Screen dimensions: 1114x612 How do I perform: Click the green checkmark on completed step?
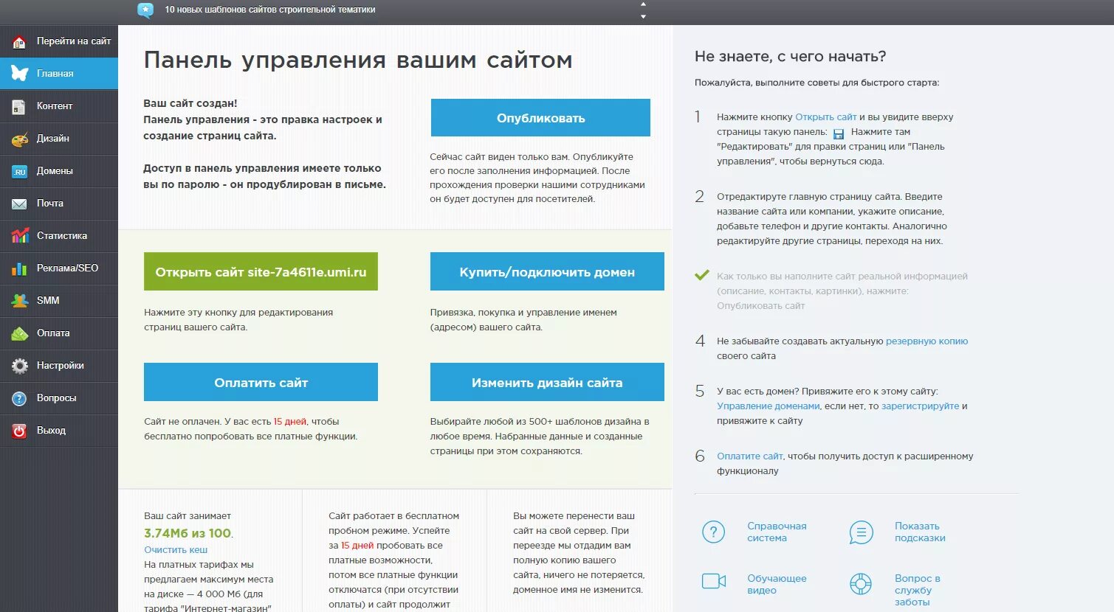click(x=701, y=276)
